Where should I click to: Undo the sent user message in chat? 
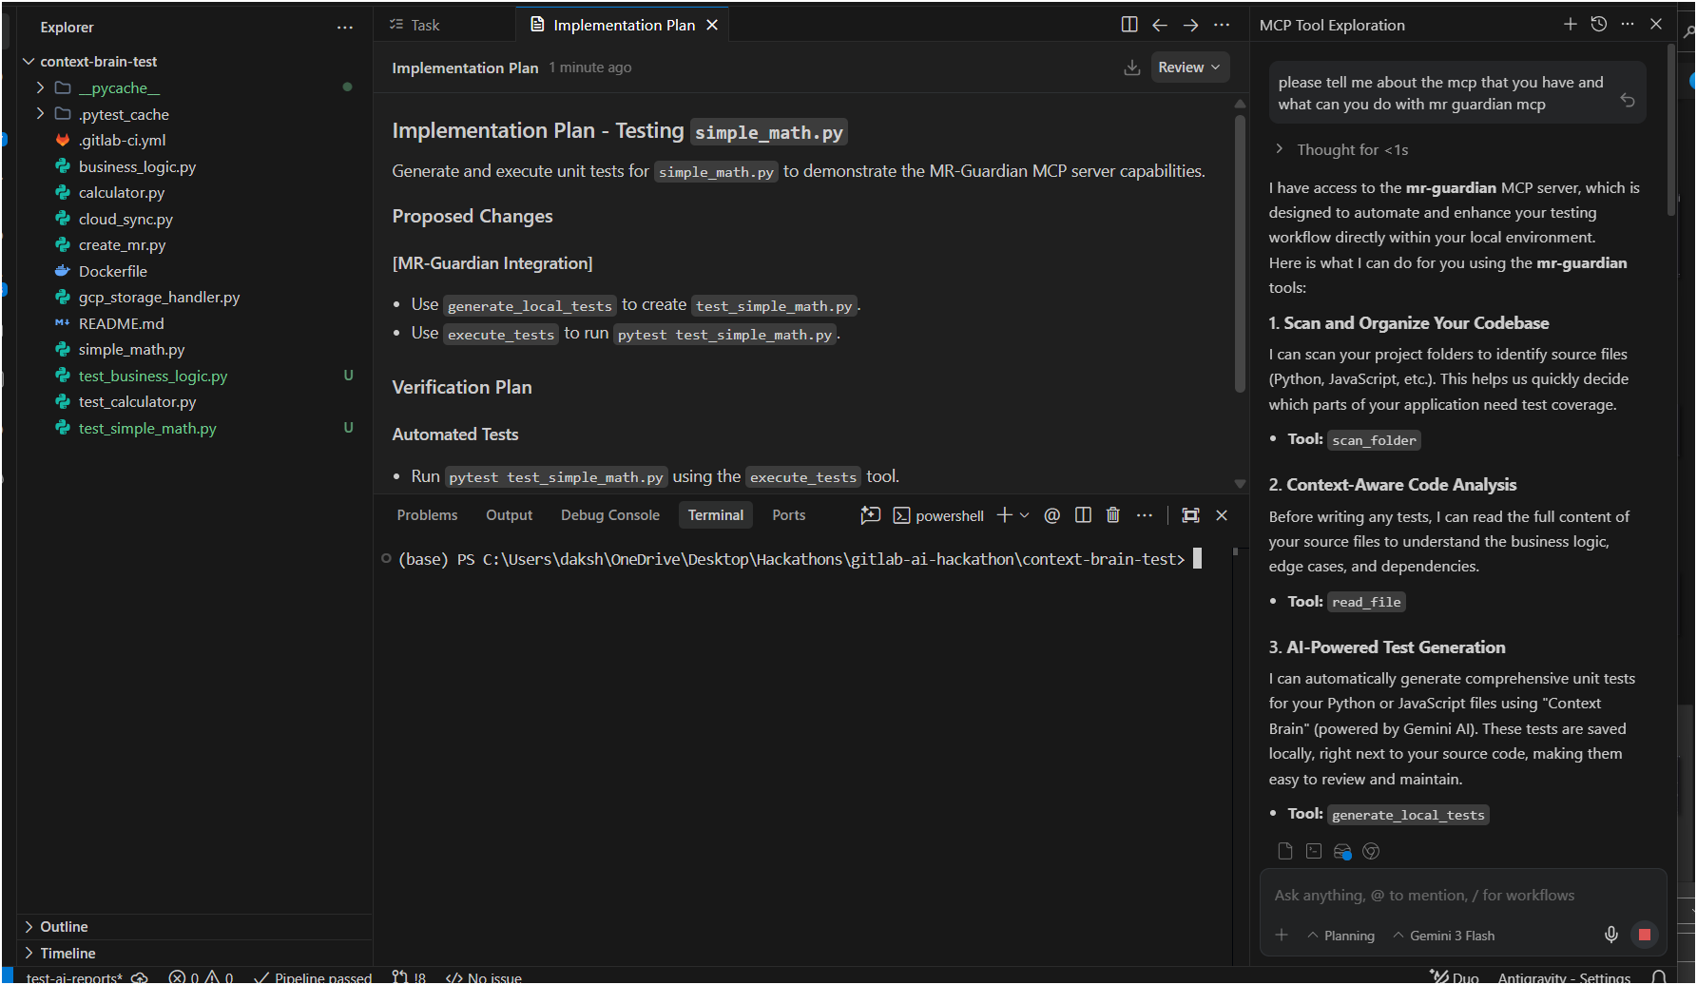(x=1628, y=100)
